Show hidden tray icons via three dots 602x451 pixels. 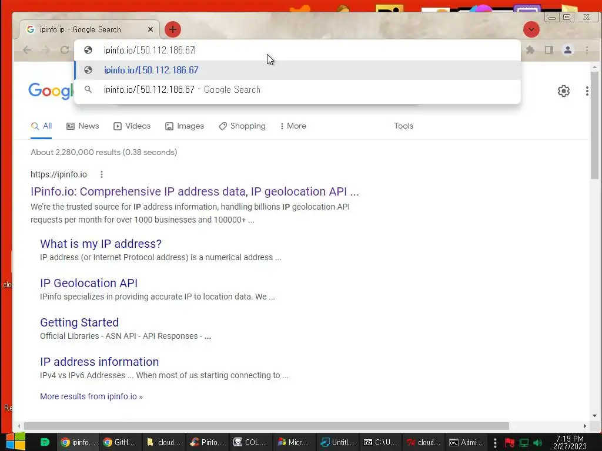pos(495,443)
